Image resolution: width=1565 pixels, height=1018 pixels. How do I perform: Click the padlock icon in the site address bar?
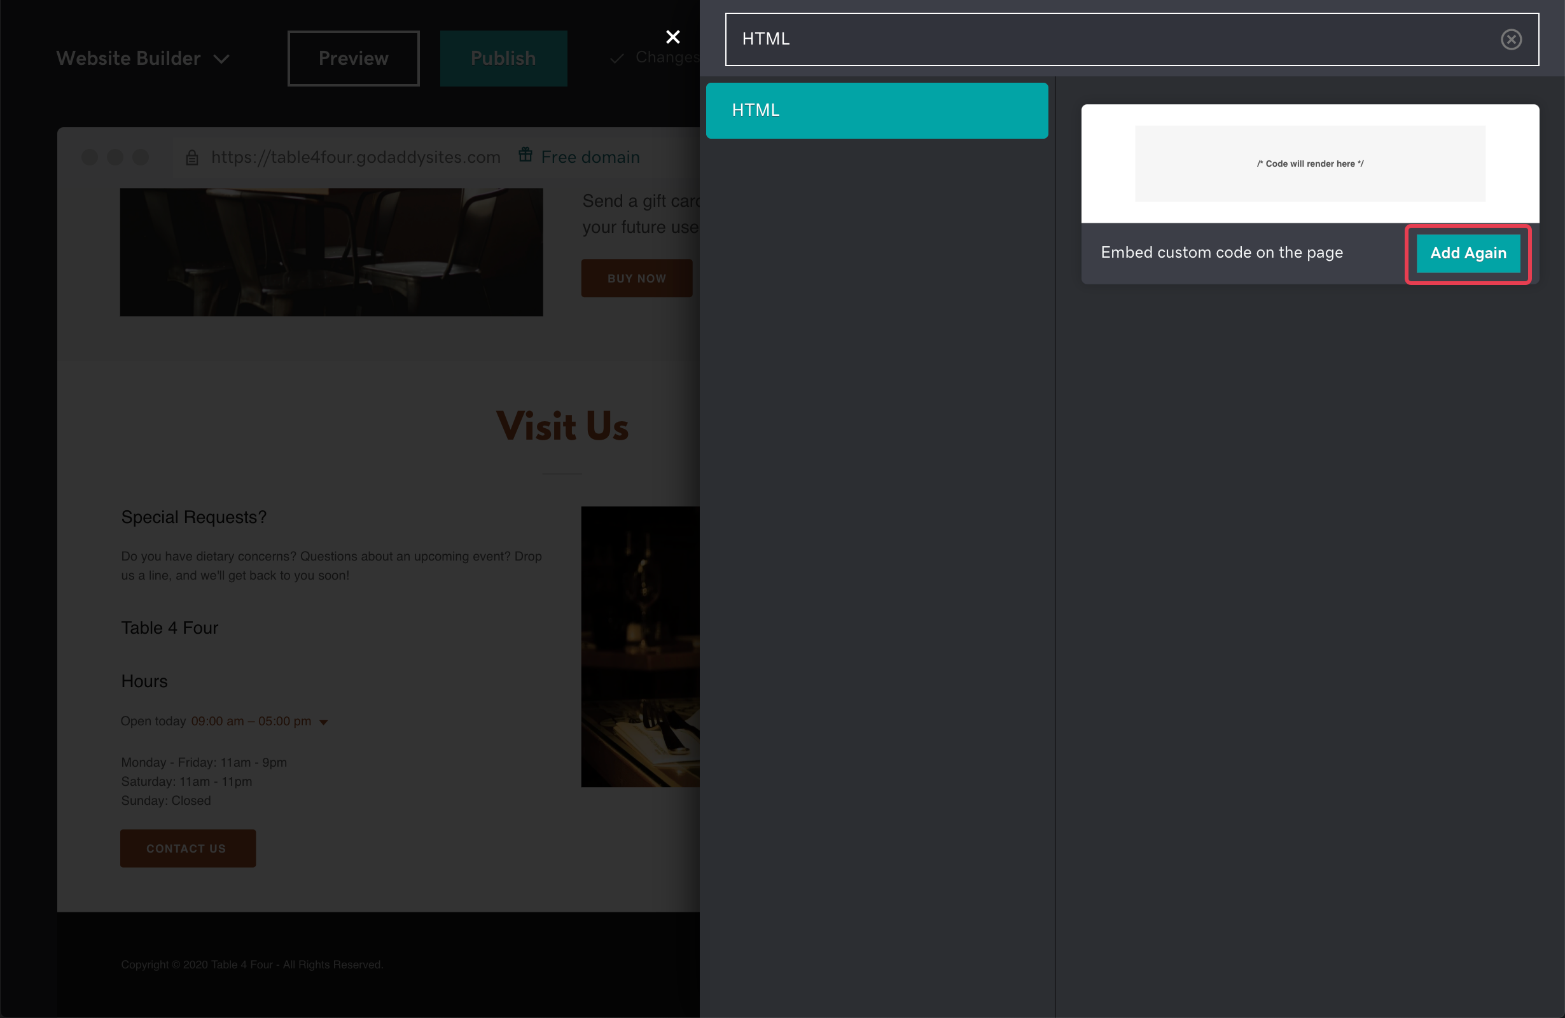[x=192, y=157]
